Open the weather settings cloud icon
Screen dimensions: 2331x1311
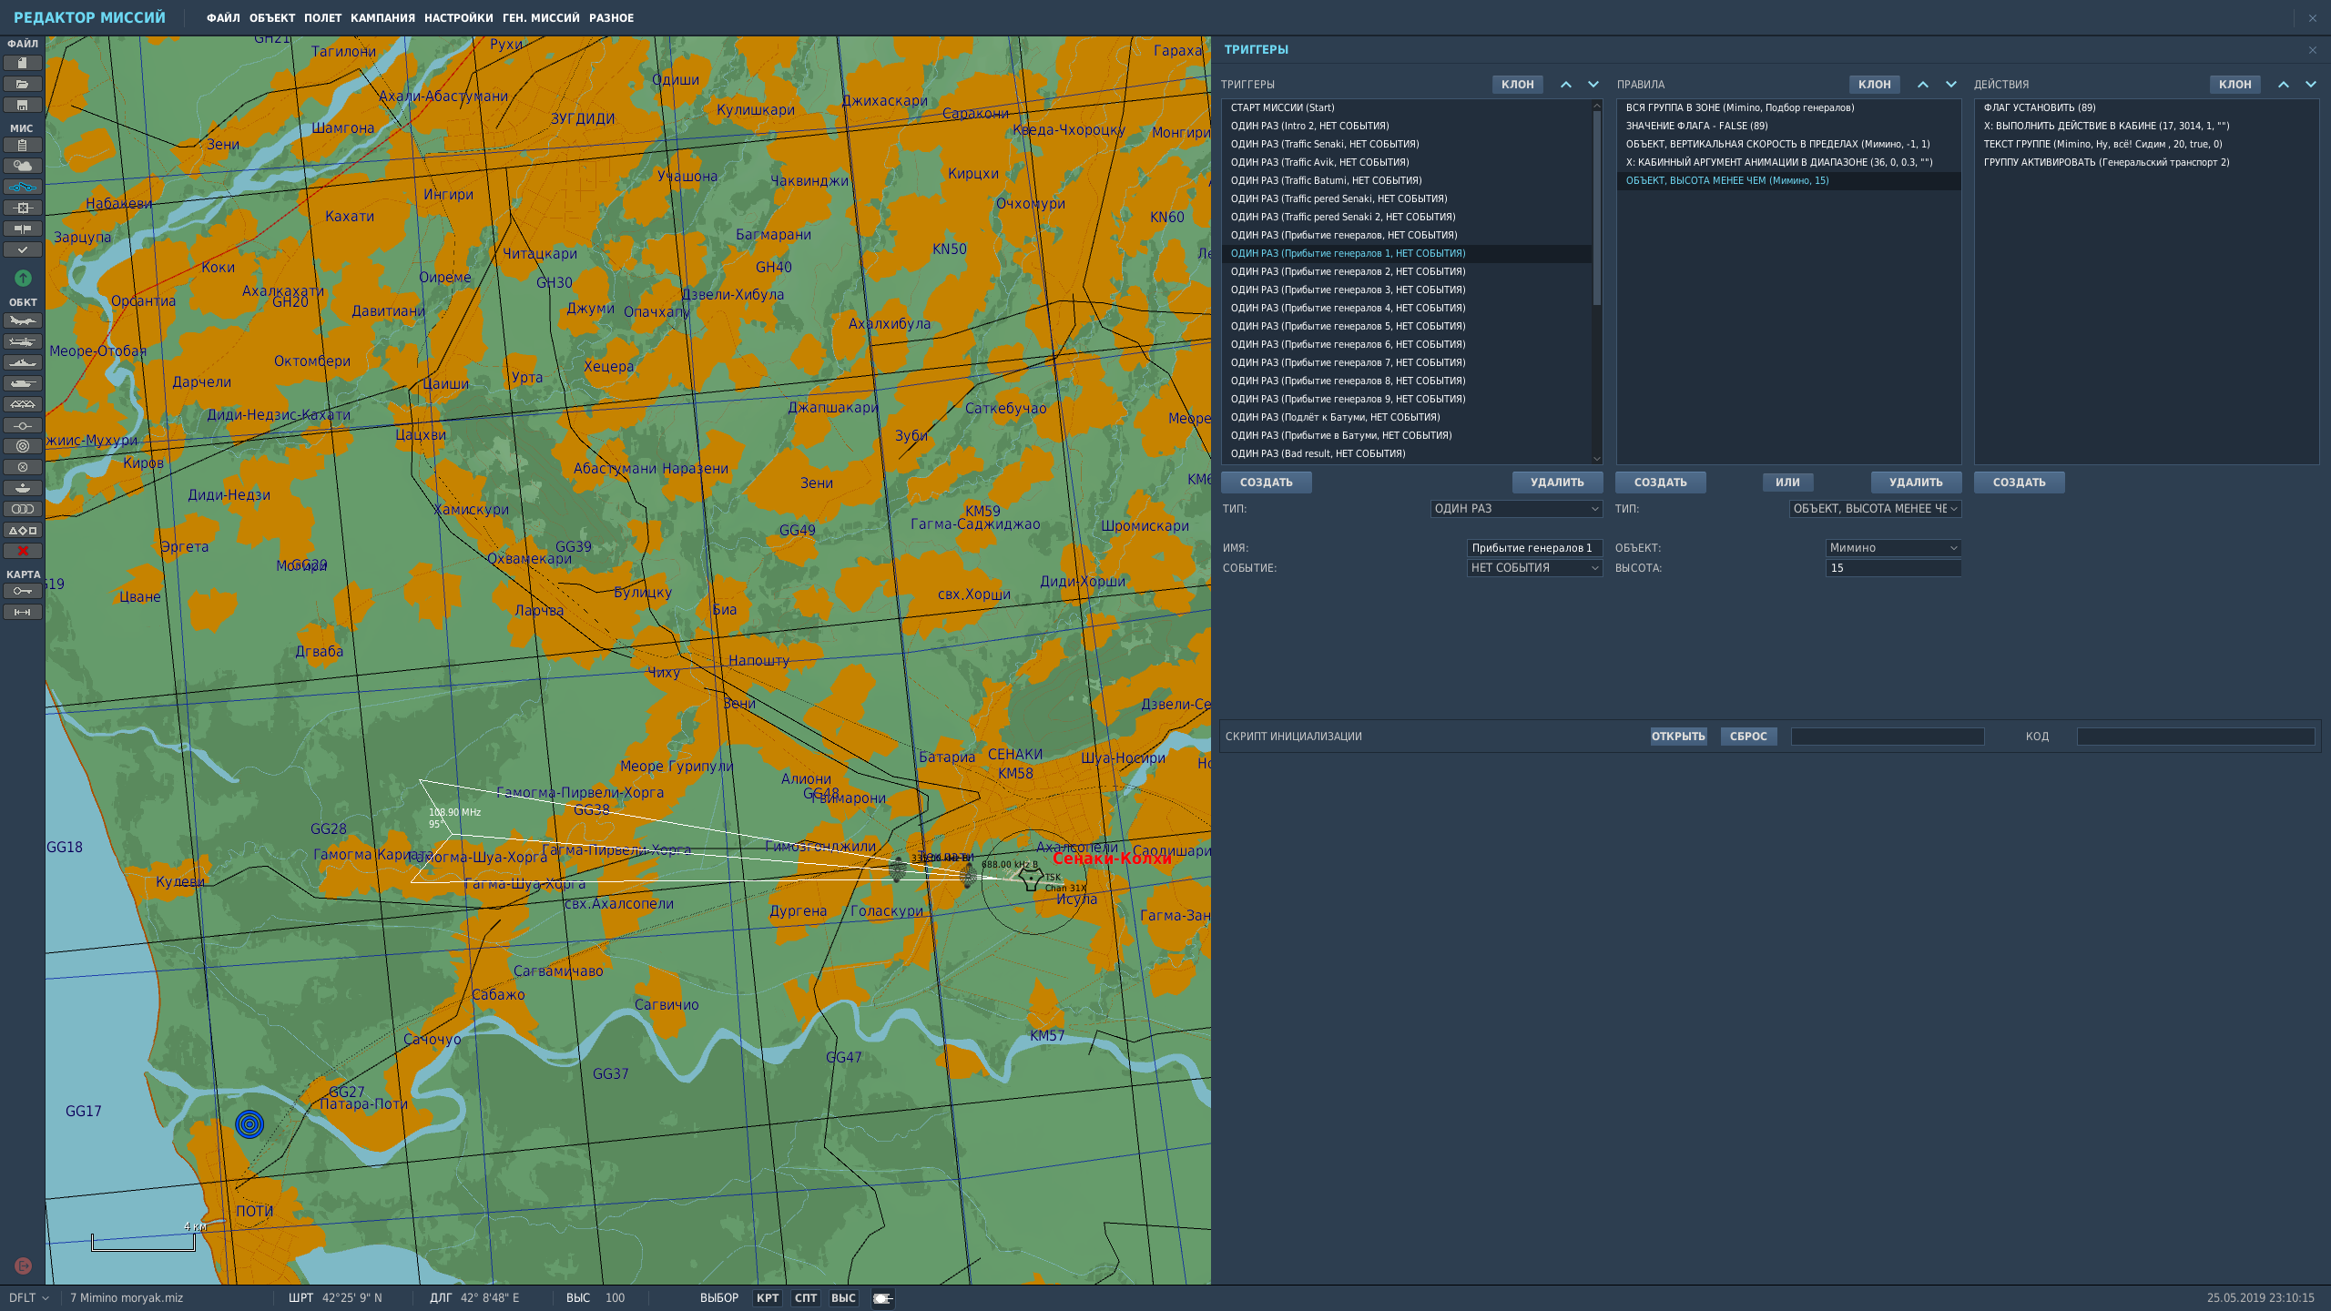[x=22, y=166]
